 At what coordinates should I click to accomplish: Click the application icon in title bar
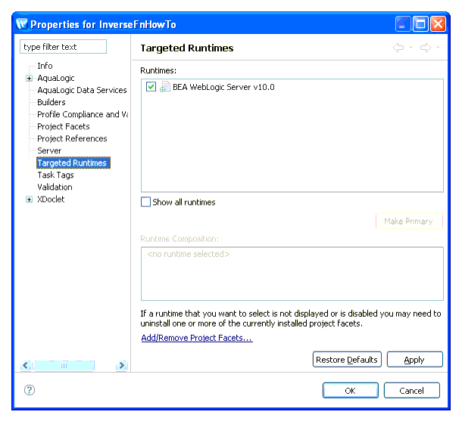click(21, 24)
